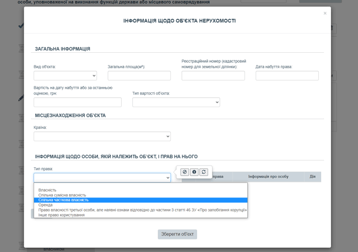
Task: Click the 'Зберегти об'єкт' button
Action: [177, 234]
